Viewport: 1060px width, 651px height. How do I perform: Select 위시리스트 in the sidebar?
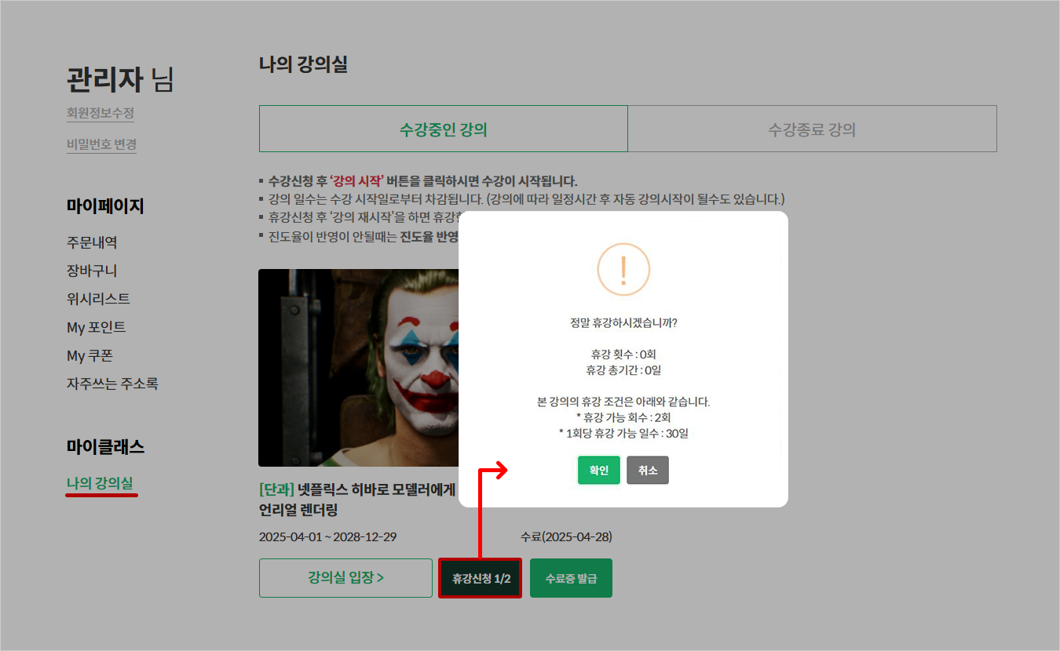pyautogui.click(x=98, y=299)
